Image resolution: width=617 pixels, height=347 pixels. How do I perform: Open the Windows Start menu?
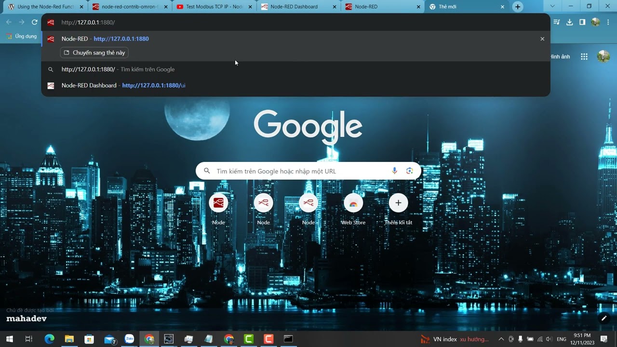point(9,339)
